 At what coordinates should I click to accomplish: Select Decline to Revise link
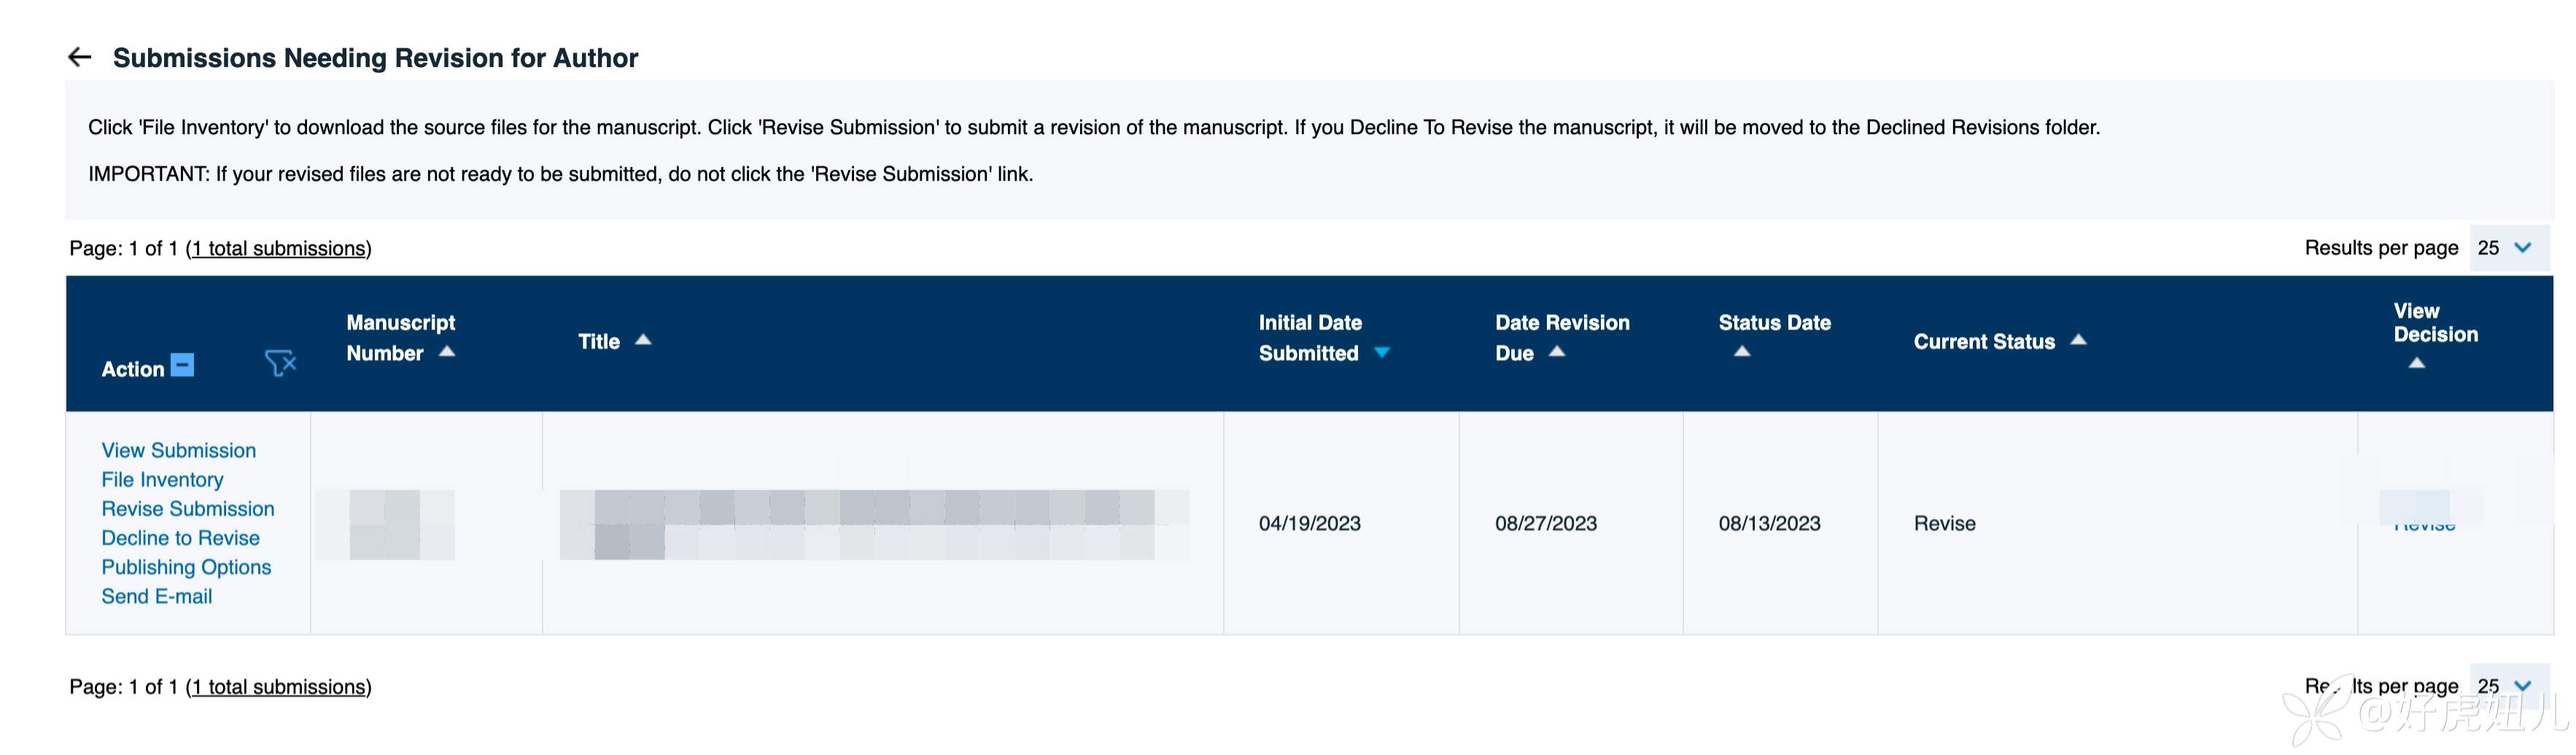point(180,537)
